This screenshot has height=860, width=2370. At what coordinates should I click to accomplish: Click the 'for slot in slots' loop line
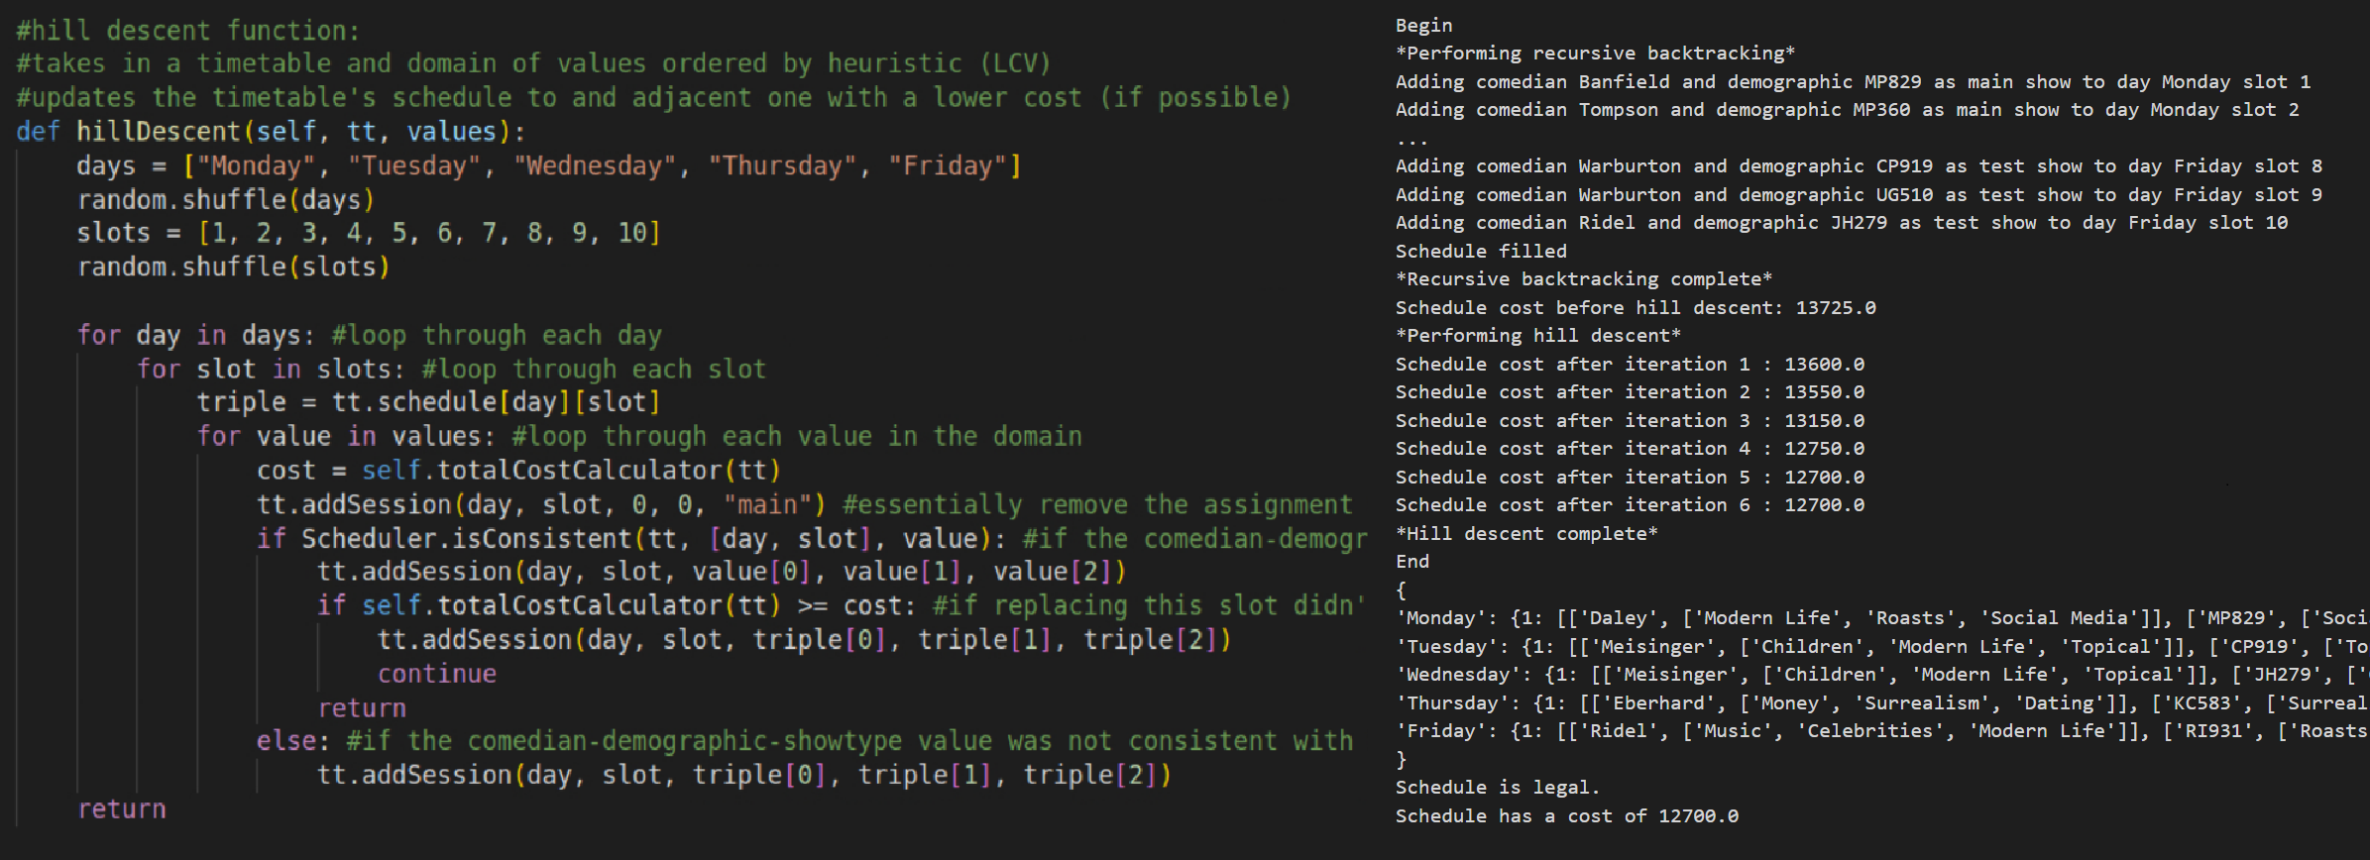click(x=451, y=370)
